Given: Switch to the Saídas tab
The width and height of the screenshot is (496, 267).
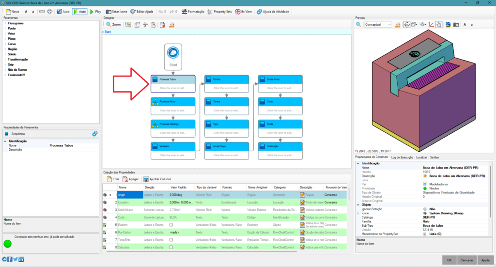Looking at the screenshot, I should click(x=434, y=157).
